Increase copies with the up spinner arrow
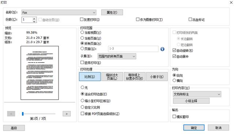Screen dimensions: 234x135 [x=34, y=19]
